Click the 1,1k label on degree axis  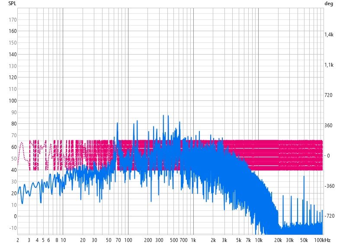329,65
